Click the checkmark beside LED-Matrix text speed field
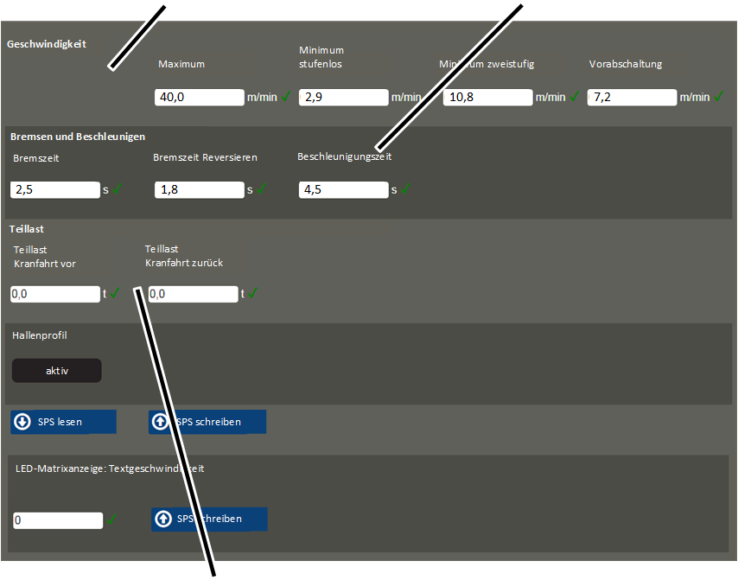This screenshot has width=738, height=580. 112,519
